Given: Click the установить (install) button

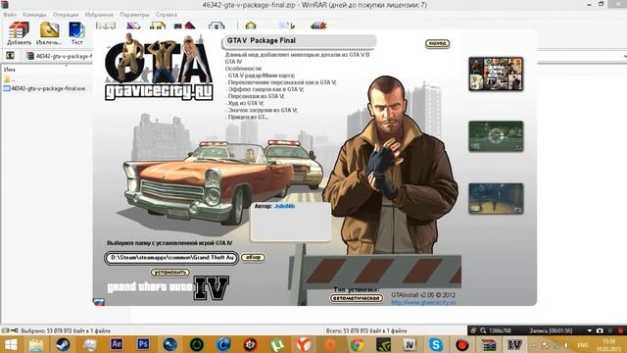Looking at the screenshot, I should [169, 273].
